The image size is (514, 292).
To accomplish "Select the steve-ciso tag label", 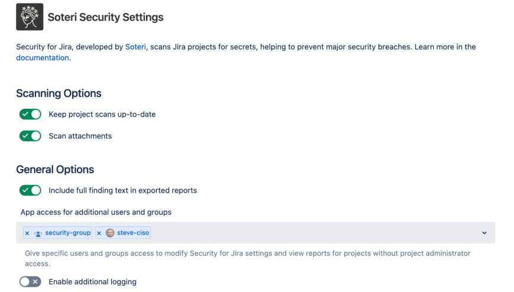I will pos(133,233).
